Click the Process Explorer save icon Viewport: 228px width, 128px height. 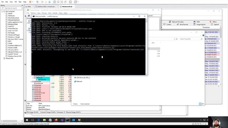point(28,16)
